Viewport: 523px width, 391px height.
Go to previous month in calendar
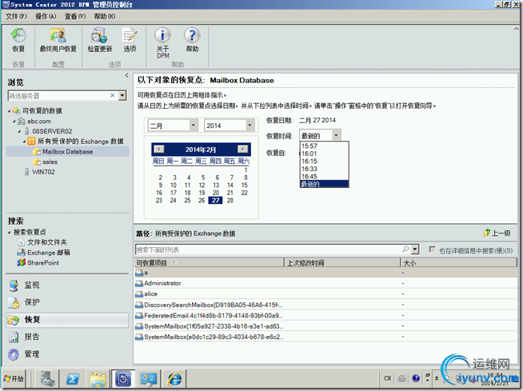(159, 150)
